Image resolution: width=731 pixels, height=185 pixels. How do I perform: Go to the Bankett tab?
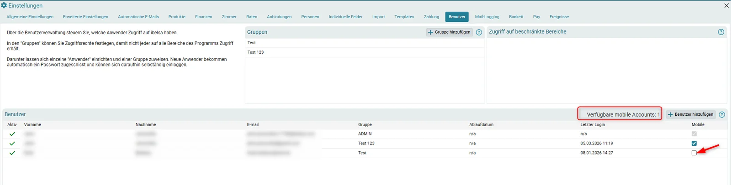coord(516,17)
